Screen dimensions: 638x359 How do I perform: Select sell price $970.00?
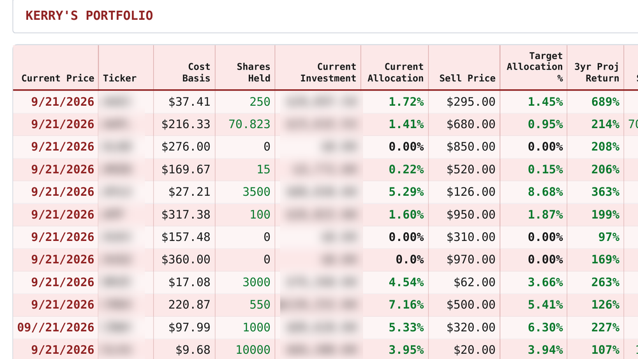coord(471,260)
